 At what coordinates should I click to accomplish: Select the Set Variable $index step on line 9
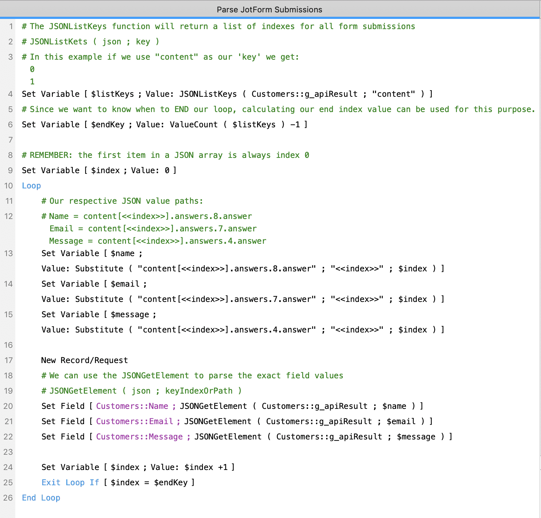pos(98,170)
